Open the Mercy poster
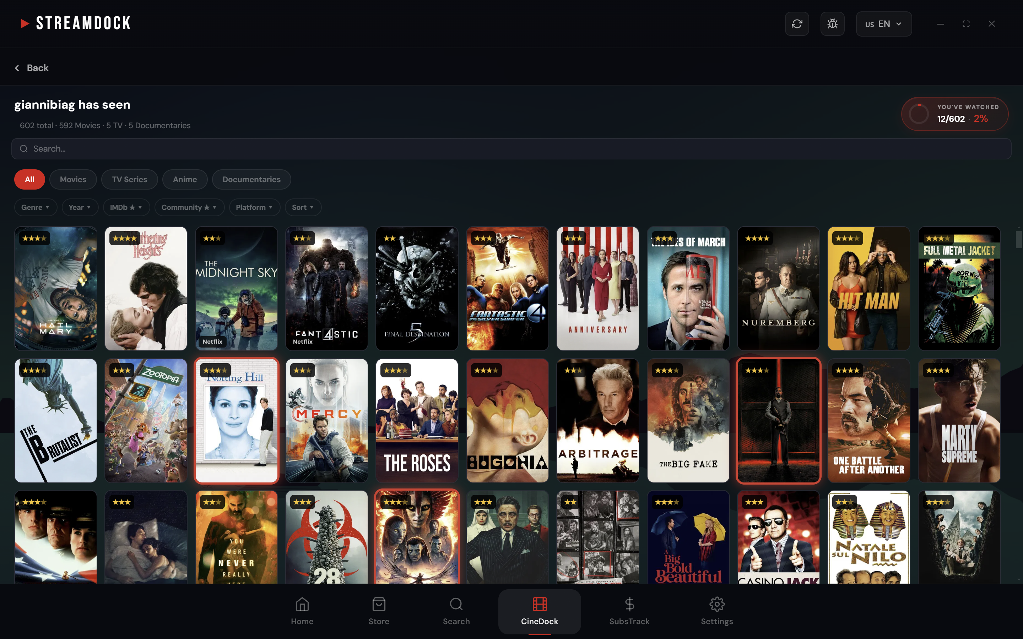The width and height of the screenshot is (1023, 639). [x=327, y=421]
